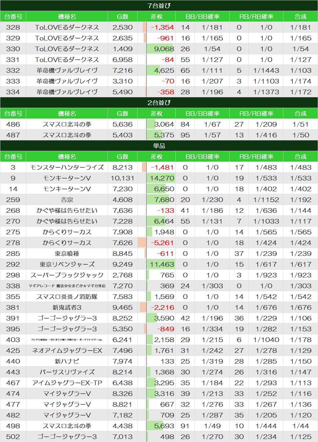
Task: Click 5,693 difference value in row 498
Action: click(x=164, y=426)
